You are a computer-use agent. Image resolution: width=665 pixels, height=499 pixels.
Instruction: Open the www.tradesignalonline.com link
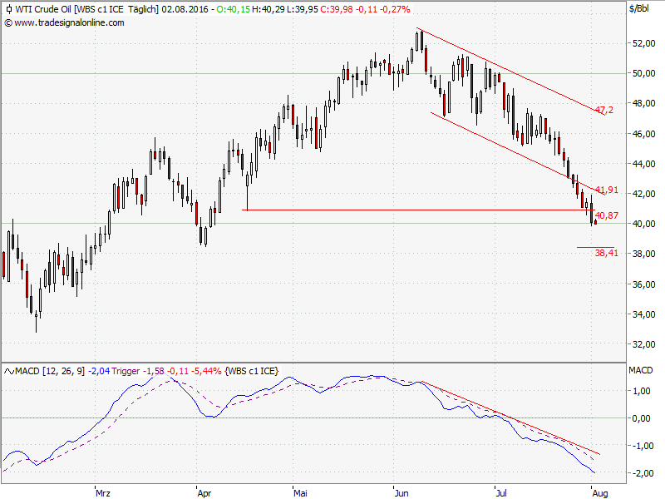pos(69,22)
